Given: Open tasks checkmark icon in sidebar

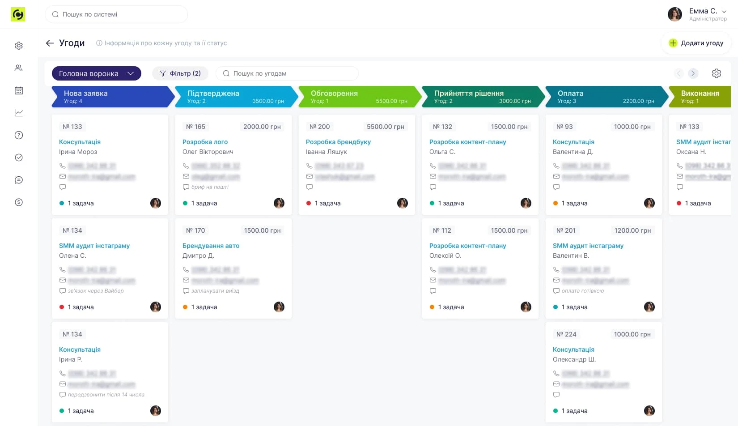Looking at the screenshot, I should [19, 158].
